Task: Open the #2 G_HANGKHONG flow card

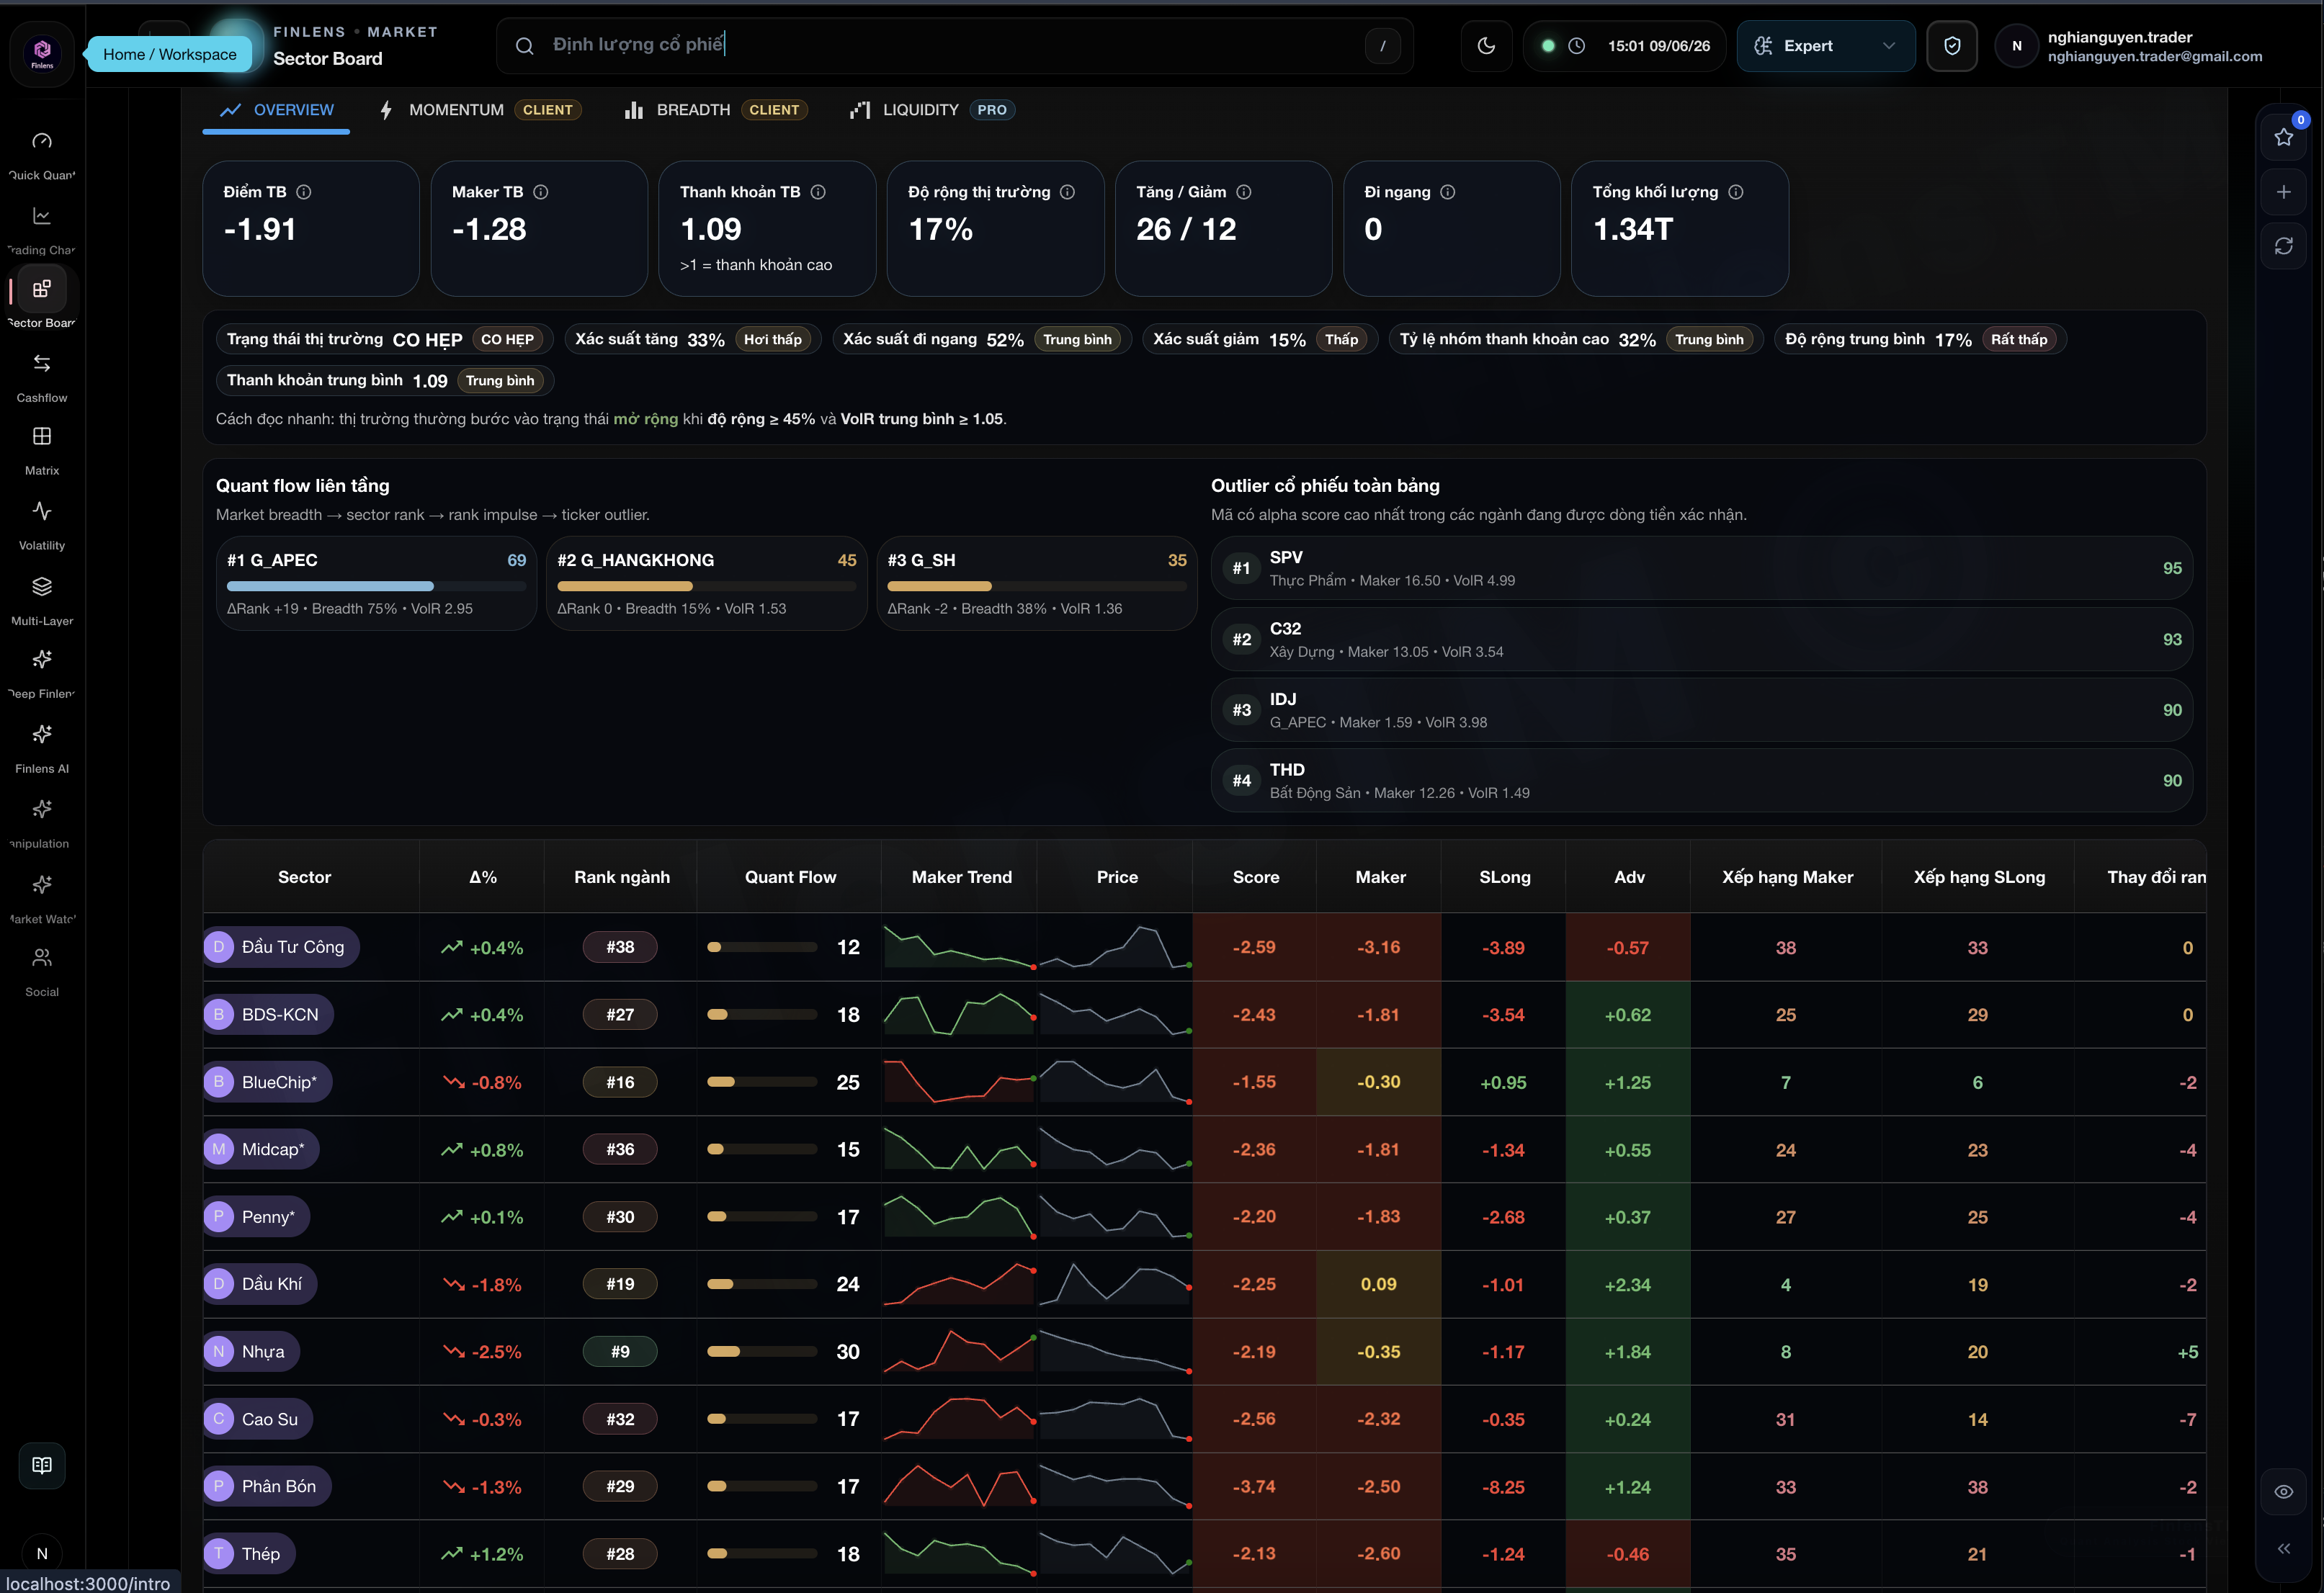Action: (706, 583)
